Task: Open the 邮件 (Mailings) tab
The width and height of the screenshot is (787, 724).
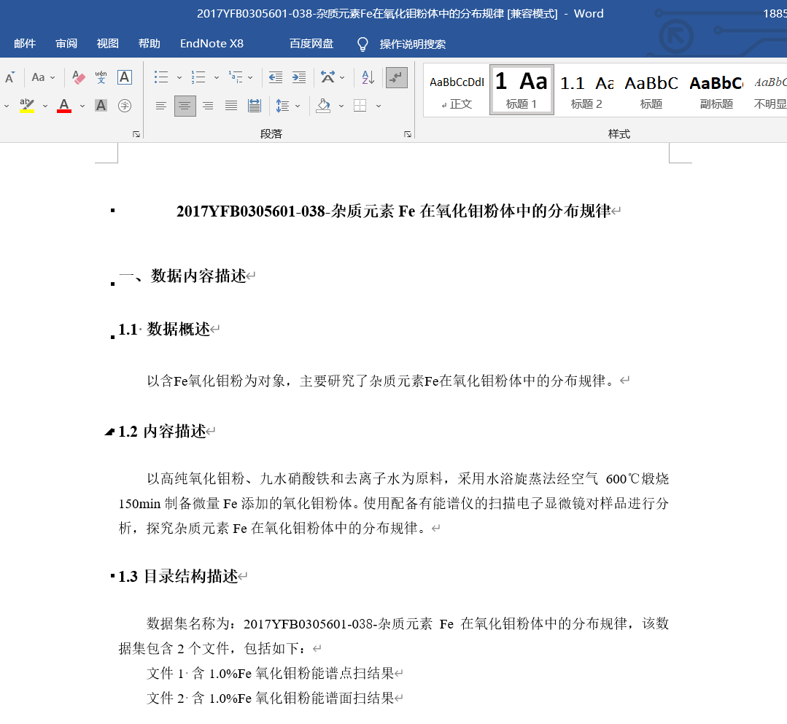Action: (x=25, y=44)
